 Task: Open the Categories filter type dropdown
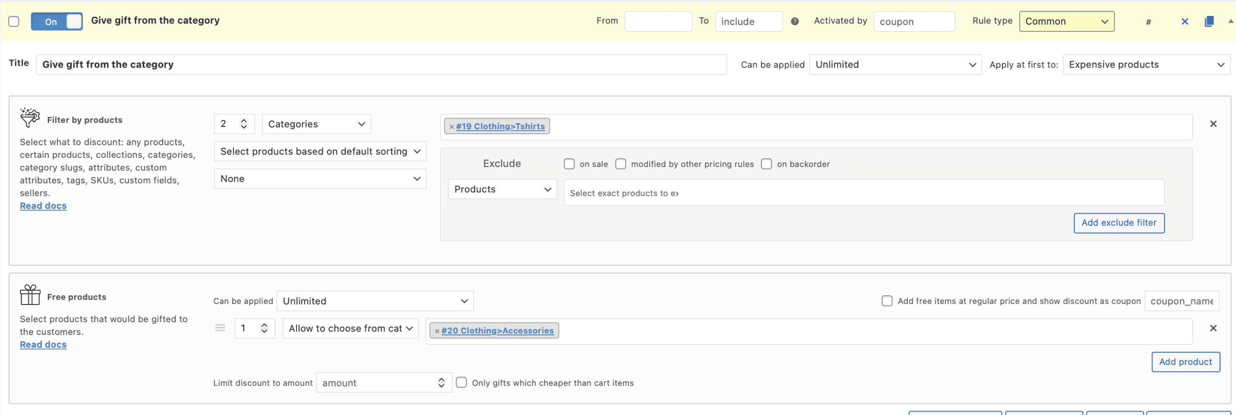pos(316,124)
